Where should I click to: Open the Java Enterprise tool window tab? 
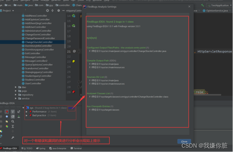pos(57,148)
